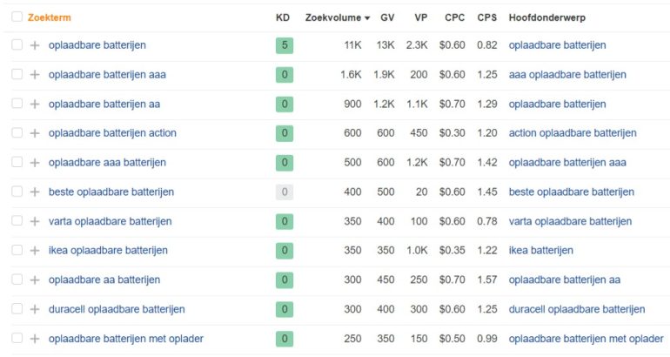
Task: Click plus icon next to 'beste oplaadbare batterijen'
Action: [35, 192]
